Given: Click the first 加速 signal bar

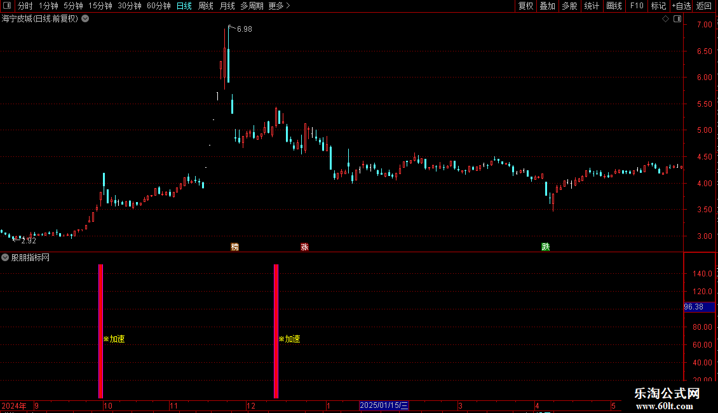Looking at the screenshot, I should pos(101,331).
